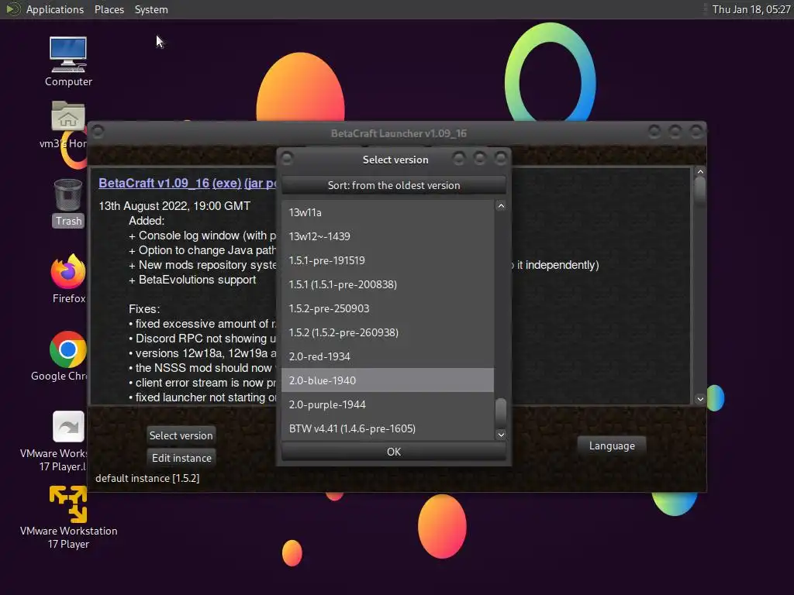Screen dimensions: 794x595
Task: Launch Firefox from the desktop
Action: (x=68, y=272)
